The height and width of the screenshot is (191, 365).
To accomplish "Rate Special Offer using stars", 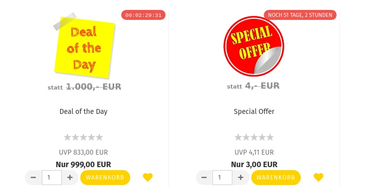I will click(254, 137).
